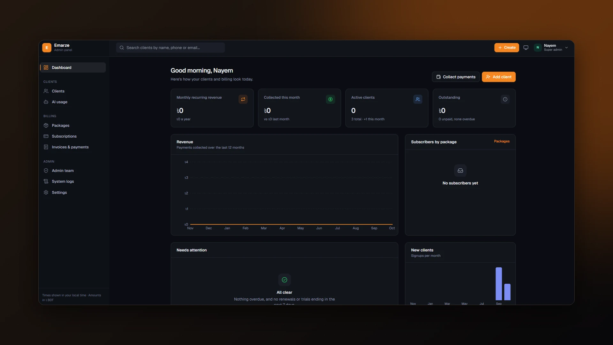Open the Dashboard menu item

click(73, 67)
